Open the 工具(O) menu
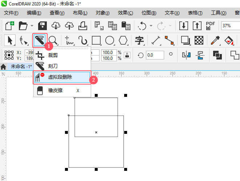This screenshot has width=240, height=181. (219, 13)
